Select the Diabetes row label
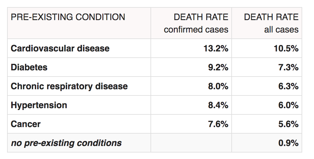This screenshot has width=314, height=159. [x=29, y=67]
